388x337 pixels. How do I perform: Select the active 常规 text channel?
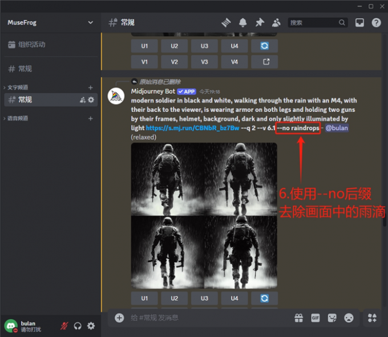click(50, 99)
